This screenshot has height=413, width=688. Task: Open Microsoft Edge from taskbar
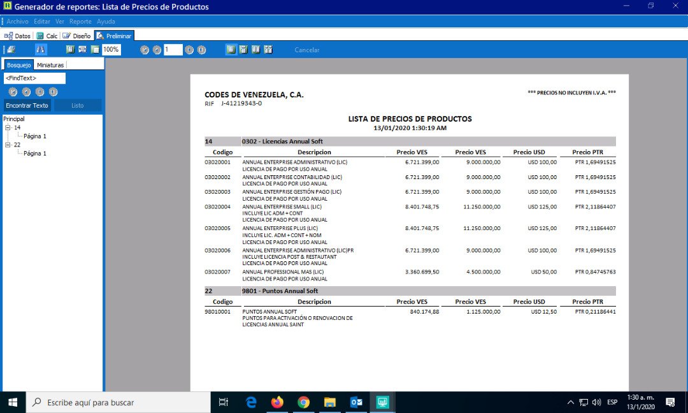250,402
